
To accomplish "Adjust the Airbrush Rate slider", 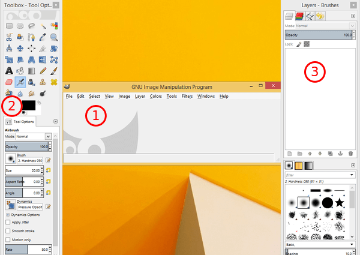I will [28, 250].
